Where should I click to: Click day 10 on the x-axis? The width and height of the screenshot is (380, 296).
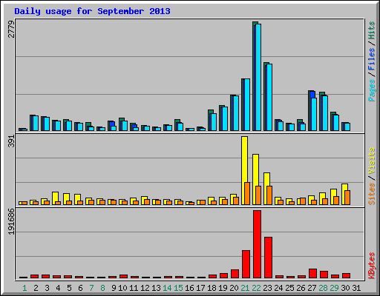(x=122, y=288)
